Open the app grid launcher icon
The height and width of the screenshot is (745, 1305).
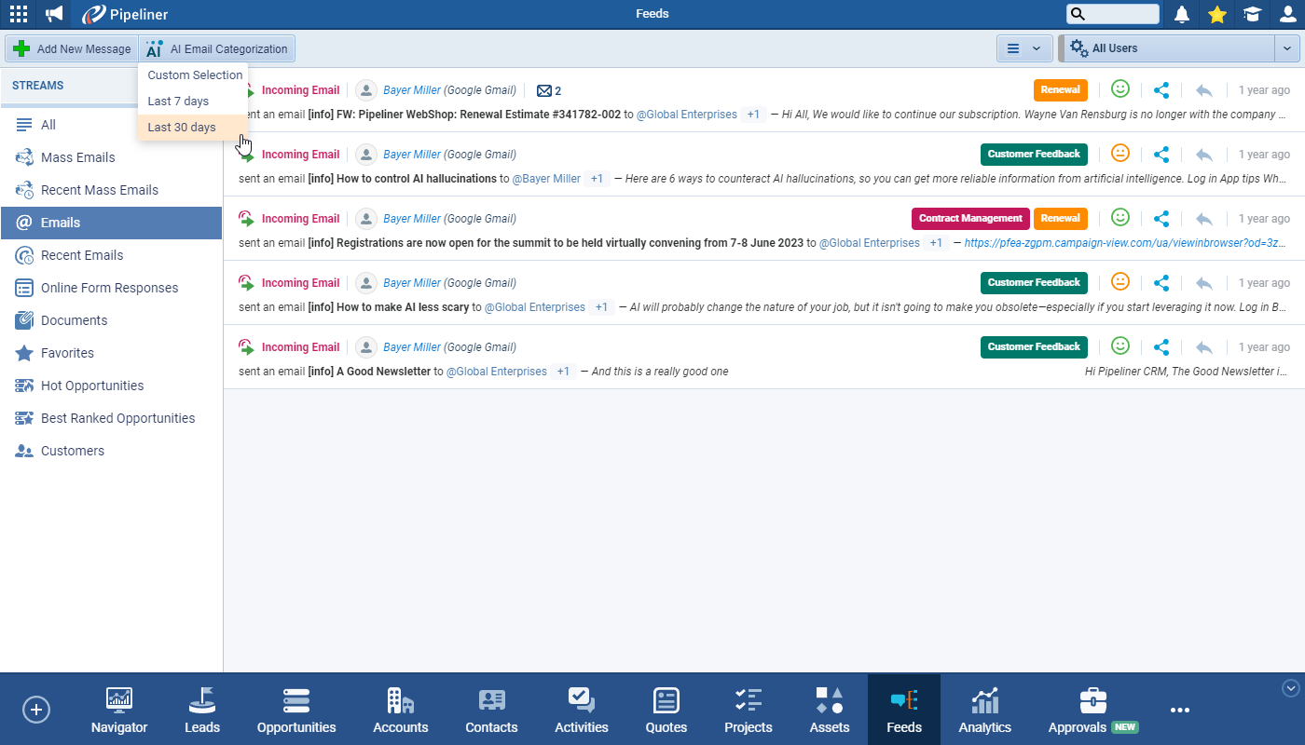pos(18,14)
